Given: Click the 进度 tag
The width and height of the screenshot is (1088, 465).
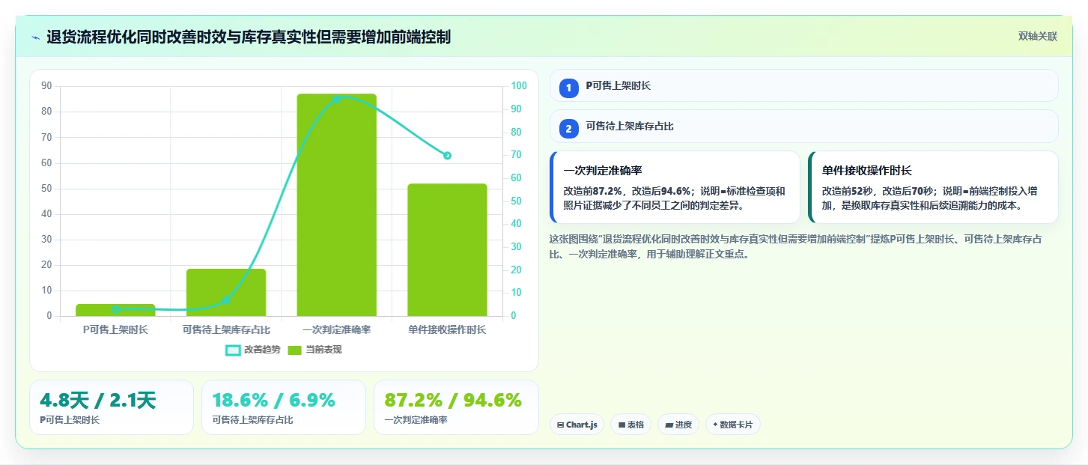Looking at the screenshot, I should pyautogui.click(x=678, y=425).
